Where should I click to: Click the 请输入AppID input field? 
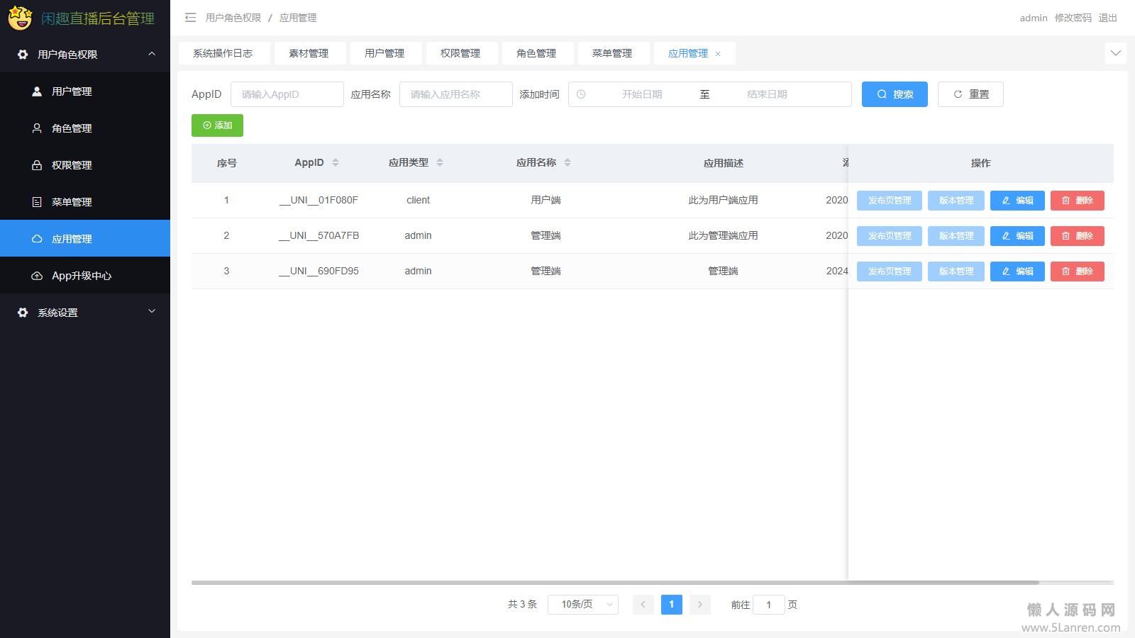coord(287,94)
